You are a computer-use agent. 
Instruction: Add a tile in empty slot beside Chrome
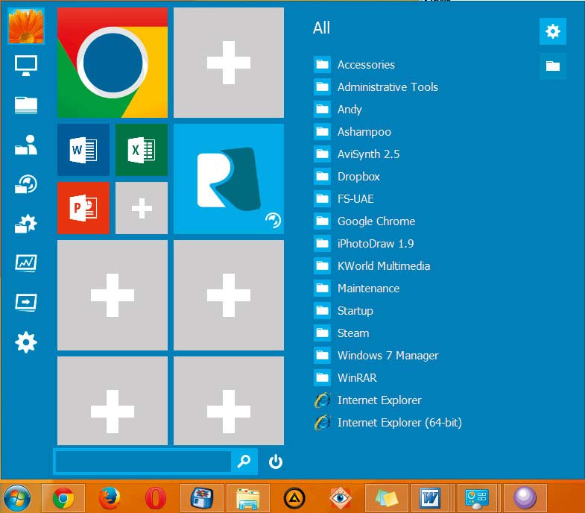[229, 63]
